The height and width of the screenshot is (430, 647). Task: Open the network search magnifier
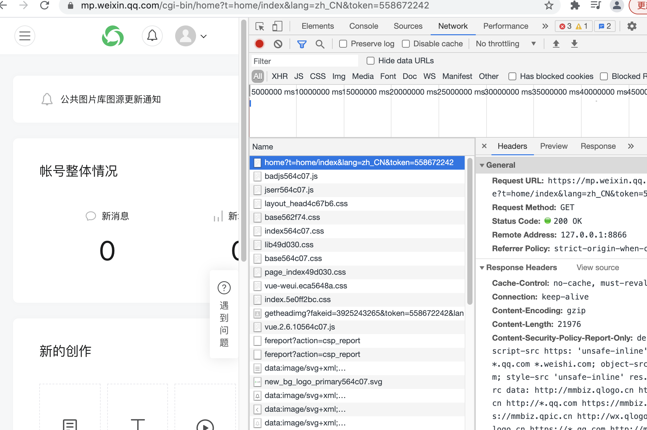(x=320, y=44)
